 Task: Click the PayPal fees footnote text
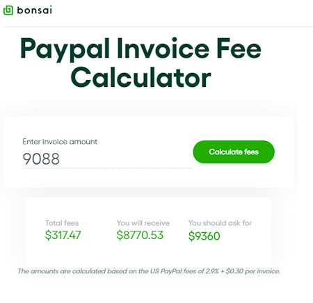coord(149,271)
